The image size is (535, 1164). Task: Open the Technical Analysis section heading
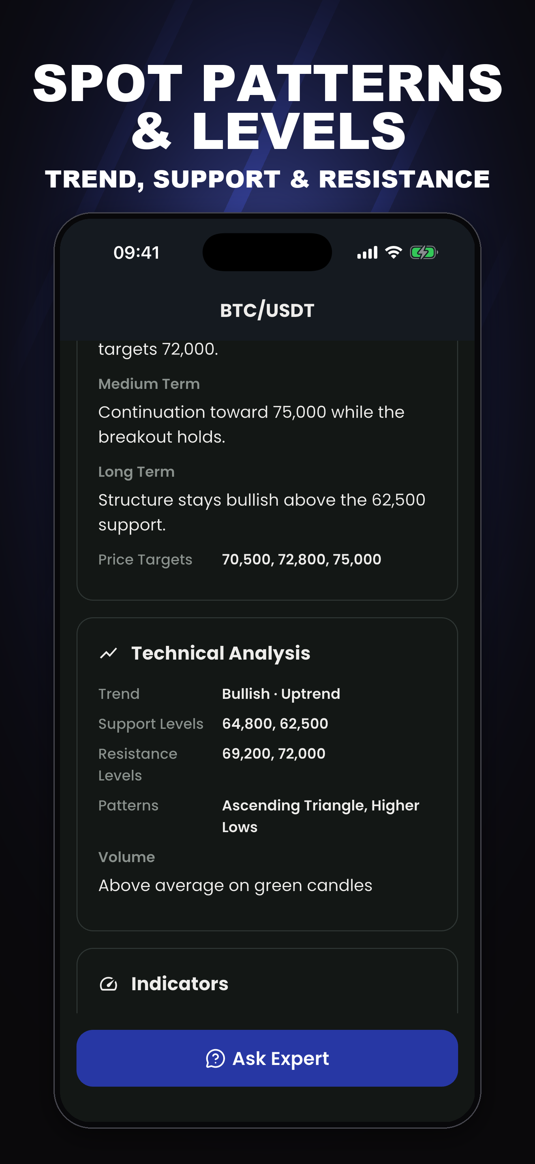click(x=220, y=653)
